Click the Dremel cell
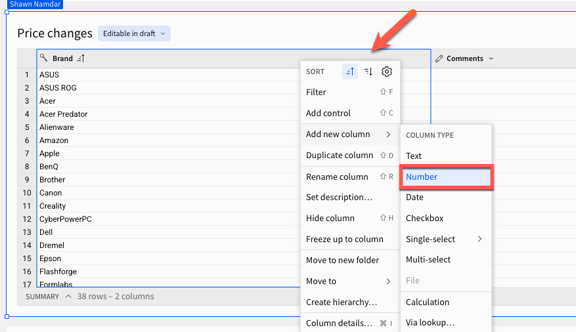This screenshot has width=576, height=332. click(52, 245)
